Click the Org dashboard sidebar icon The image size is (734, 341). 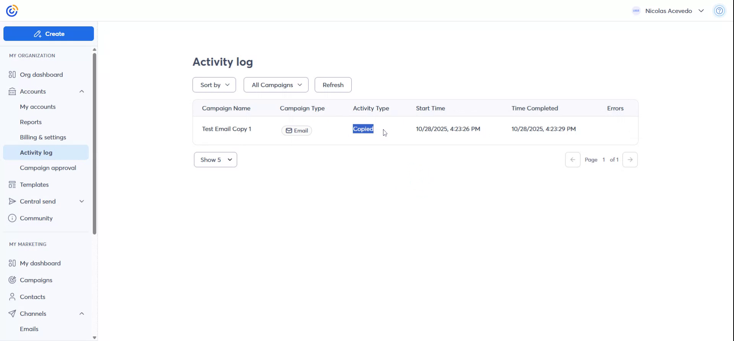pyautogui.click(x=12, y=75)
